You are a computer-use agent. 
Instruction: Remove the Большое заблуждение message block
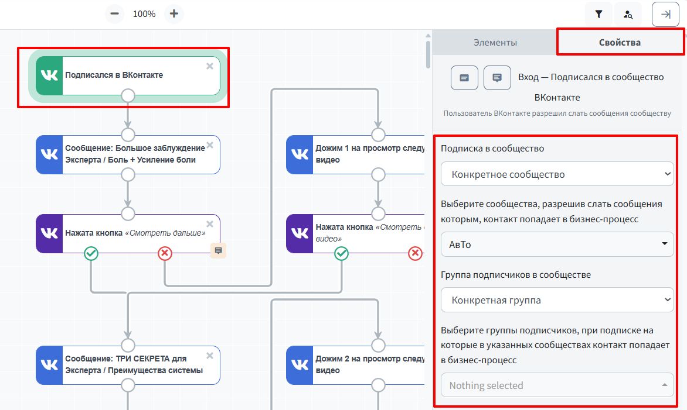(210, 145)
